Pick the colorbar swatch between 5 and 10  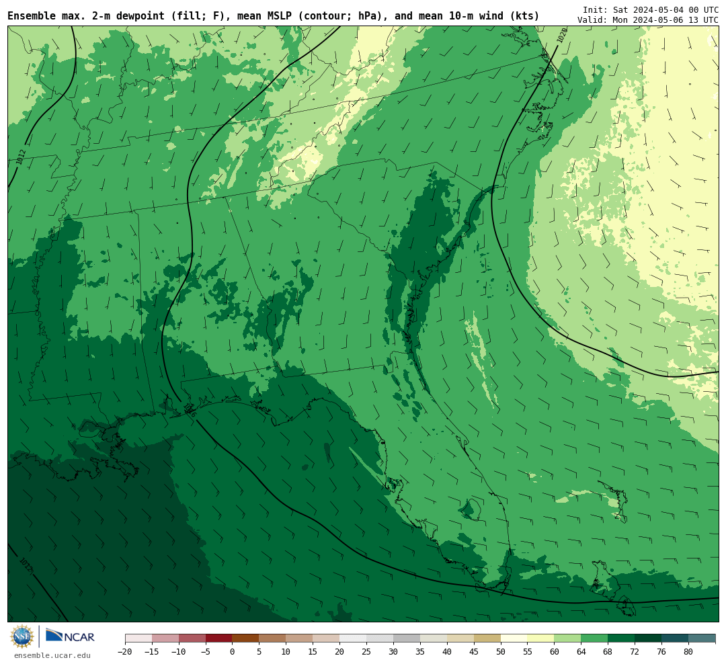pos(273,638)
